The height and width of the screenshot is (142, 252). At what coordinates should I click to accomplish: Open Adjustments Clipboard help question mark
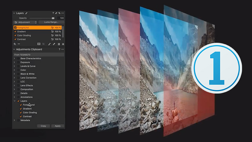point(59,49)
